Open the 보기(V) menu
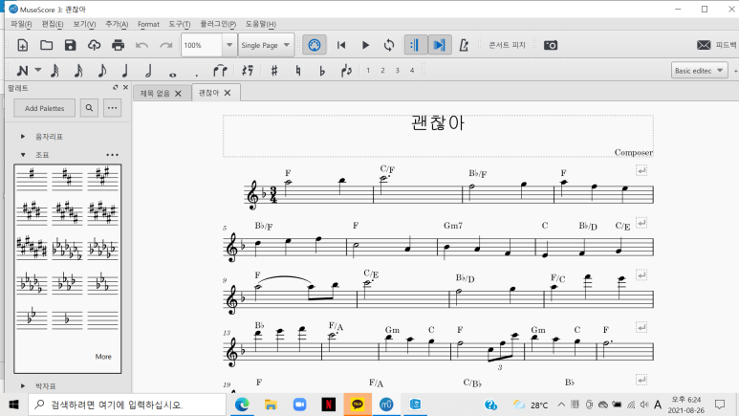Image resolution: width=739 pixels, height=416 pixels. point(84,24)
